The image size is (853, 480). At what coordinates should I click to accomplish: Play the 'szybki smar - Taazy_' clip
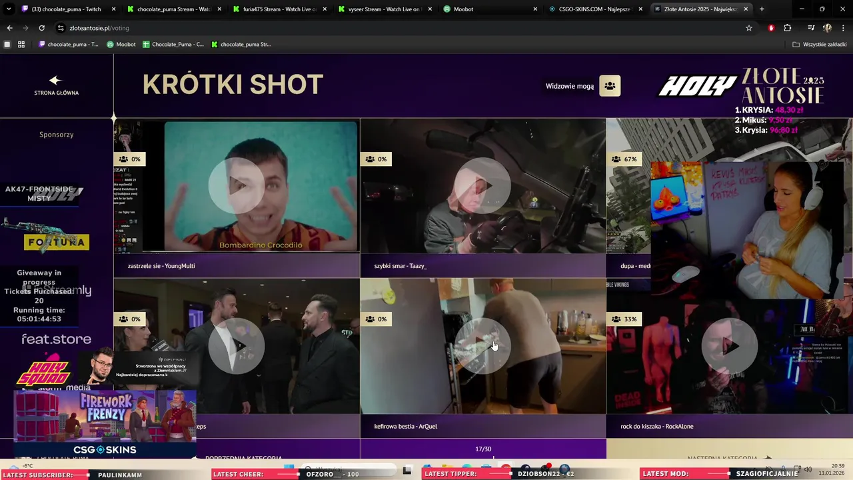(x=482, y=186)
